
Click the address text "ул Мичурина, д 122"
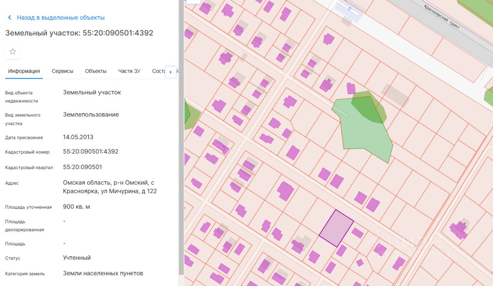coord(133,191)
